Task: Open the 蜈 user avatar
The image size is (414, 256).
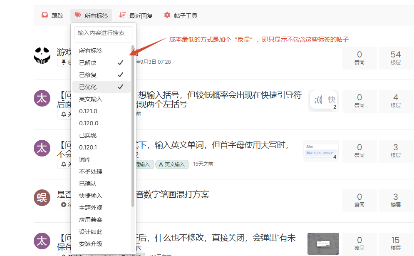Action: [x=42, y=198]
